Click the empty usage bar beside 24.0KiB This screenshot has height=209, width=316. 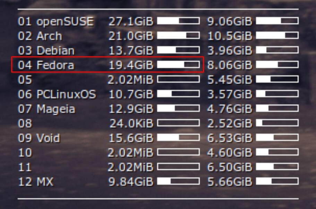pos(178,123)
